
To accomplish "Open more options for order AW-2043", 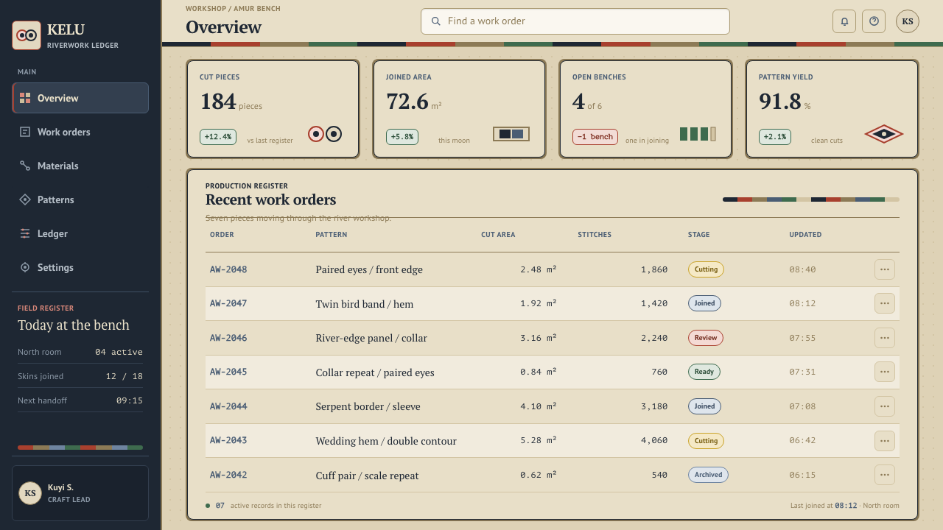I will point(885,441).
